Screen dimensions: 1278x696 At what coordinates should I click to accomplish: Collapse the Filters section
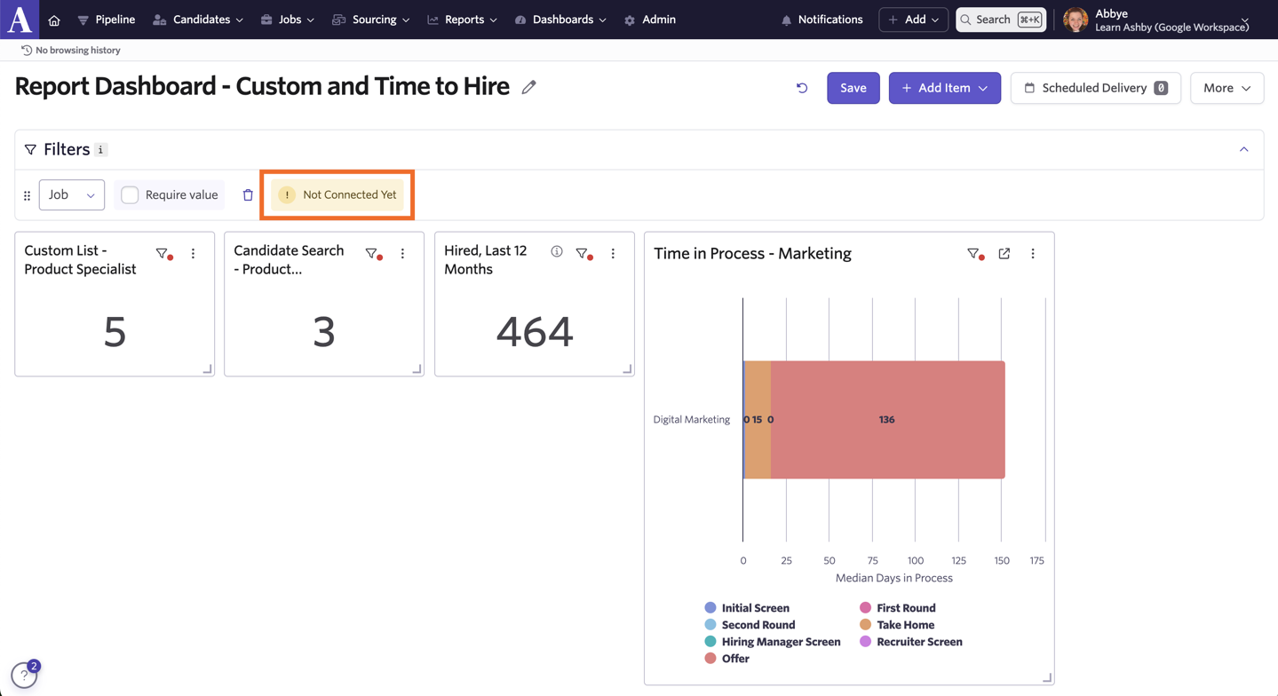coord(1243,150)
